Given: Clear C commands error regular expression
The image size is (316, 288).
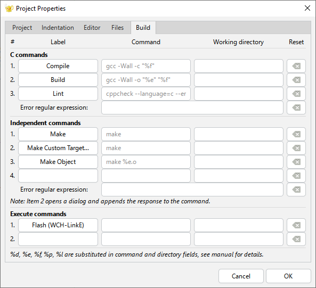Looking at the screenshot, I should [296, 108].
